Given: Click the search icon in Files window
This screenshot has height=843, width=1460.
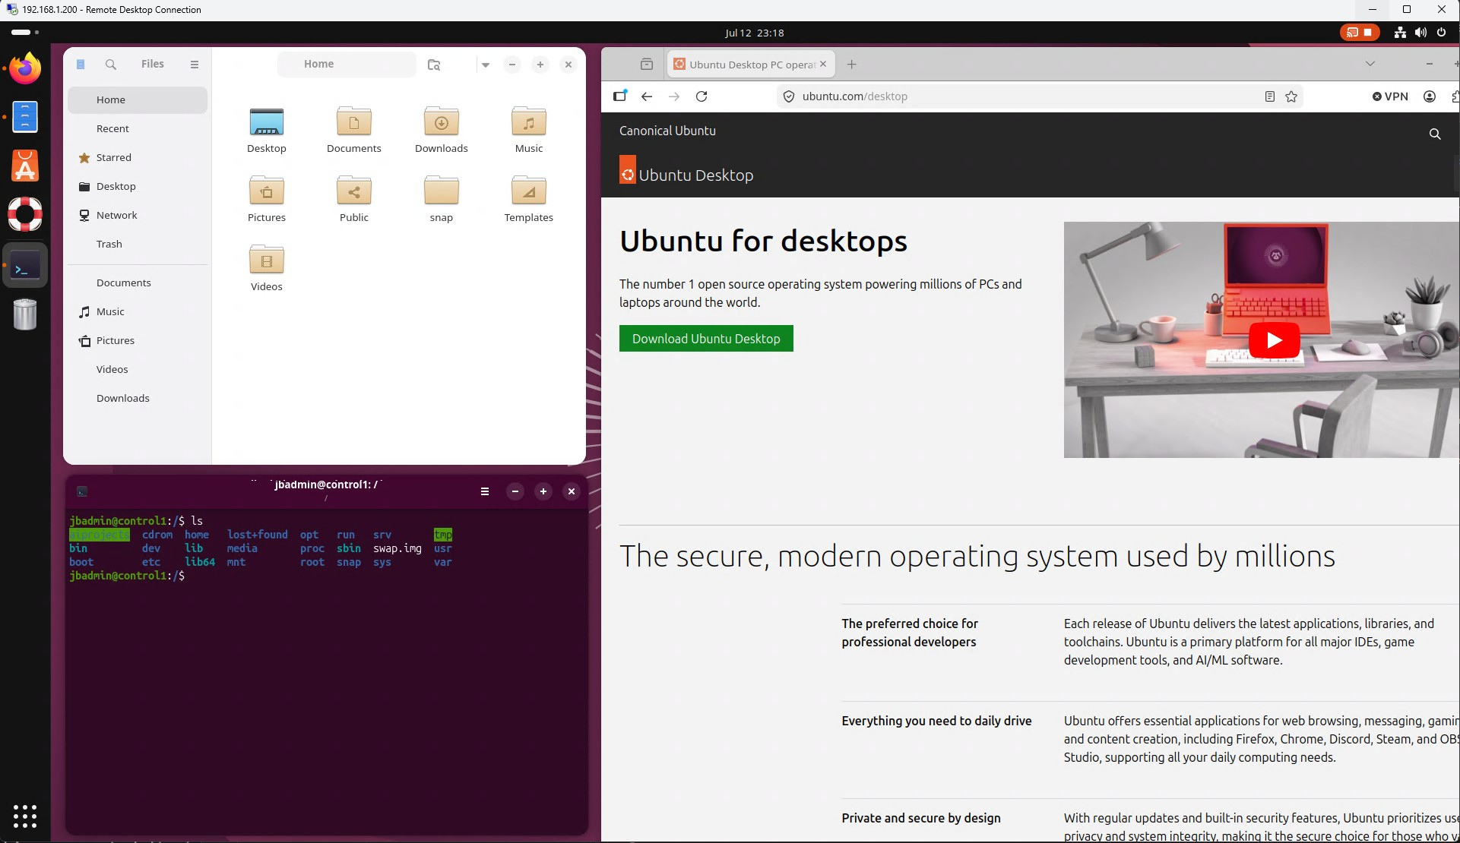Looking at the screenshot, I should [111, 65].
